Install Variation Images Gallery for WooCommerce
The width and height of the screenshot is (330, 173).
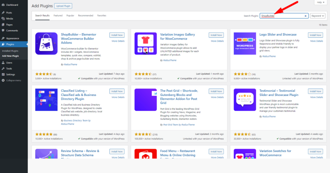click(216, 35)
